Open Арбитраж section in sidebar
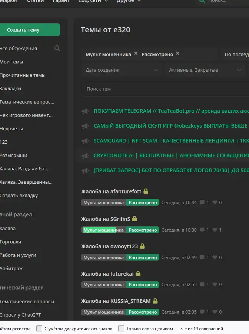Image resolution: width=249 pixels, height=334 pixels. point(11,268)
